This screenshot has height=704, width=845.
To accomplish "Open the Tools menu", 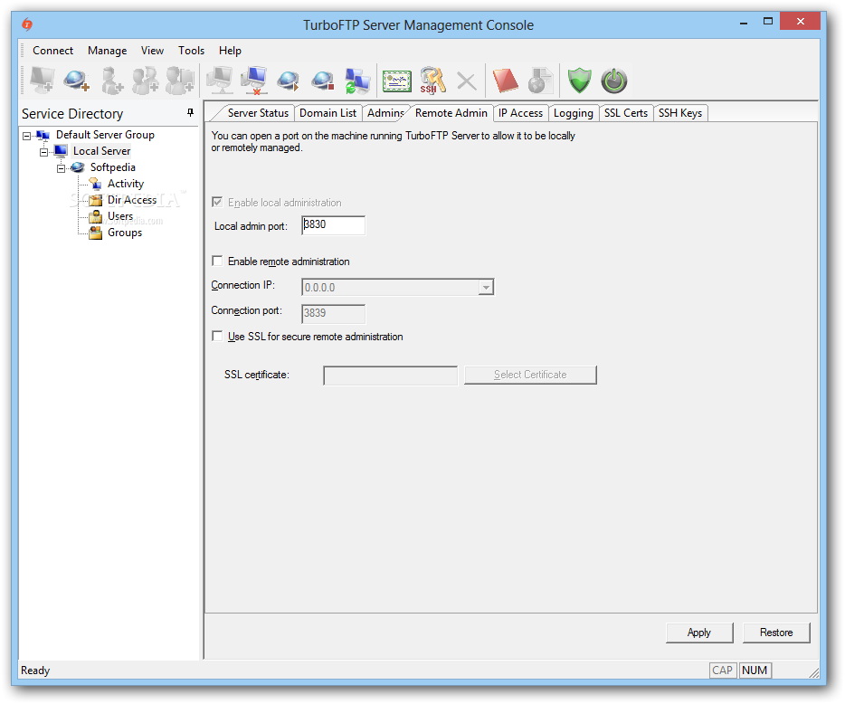I will 191,50.
